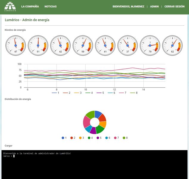This screenshot has width=189, height=179.
Task: Click pie chart legend entry 4
Action: pyautogui.click(x=91, y=138)
